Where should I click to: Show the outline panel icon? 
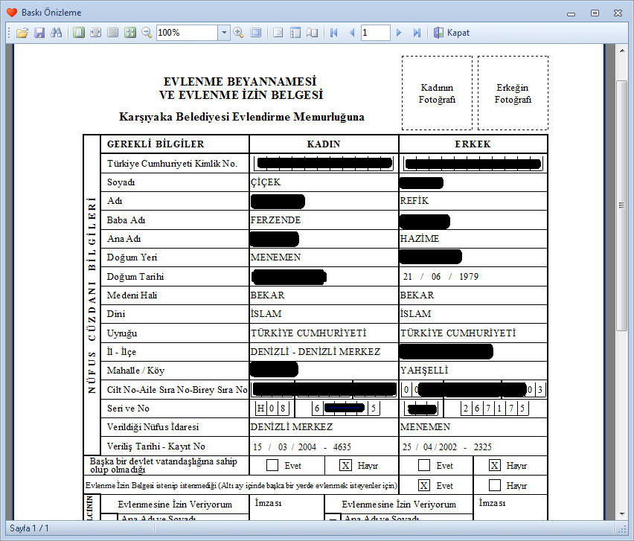coord(295,33)
